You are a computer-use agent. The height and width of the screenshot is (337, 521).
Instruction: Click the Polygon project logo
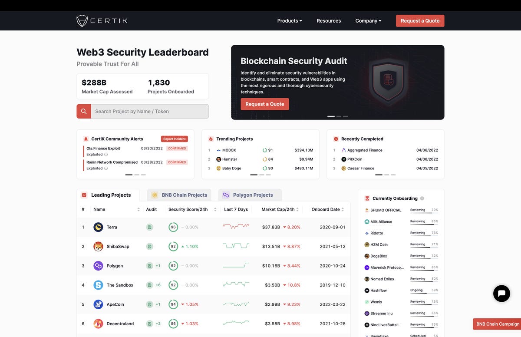pyautogui.click(x=98, y=266)
